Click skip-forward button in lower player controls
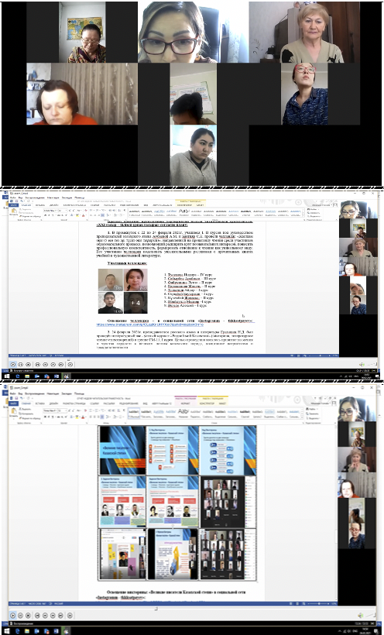Image resolution: width=384 pixels, height=635 pixels. tap(60, 616)
